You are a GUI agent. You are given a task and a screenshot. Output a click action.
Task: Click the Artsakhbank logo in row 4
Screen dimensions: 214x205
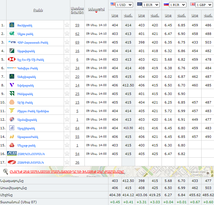[12, 51]
